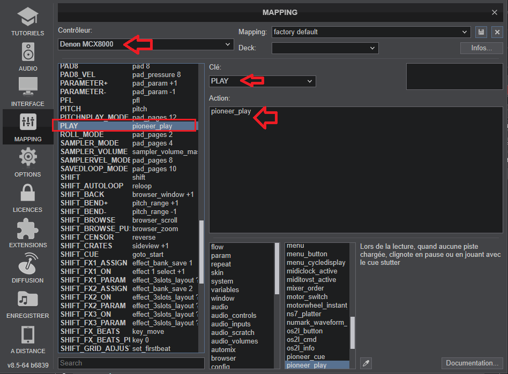This screenshot has height=374, width=508.
Task: Click the action names list scrollbar
Action: coord(353,333)
